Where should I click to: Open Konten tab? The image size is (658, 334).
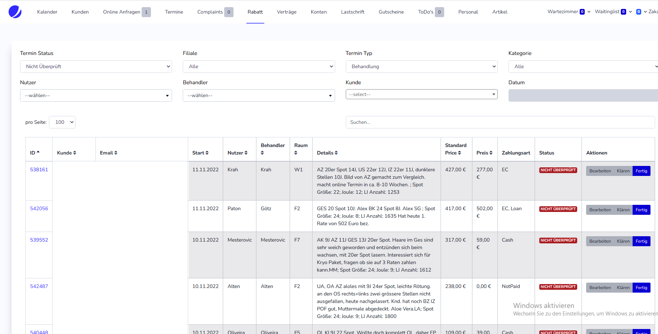[319, 12]
